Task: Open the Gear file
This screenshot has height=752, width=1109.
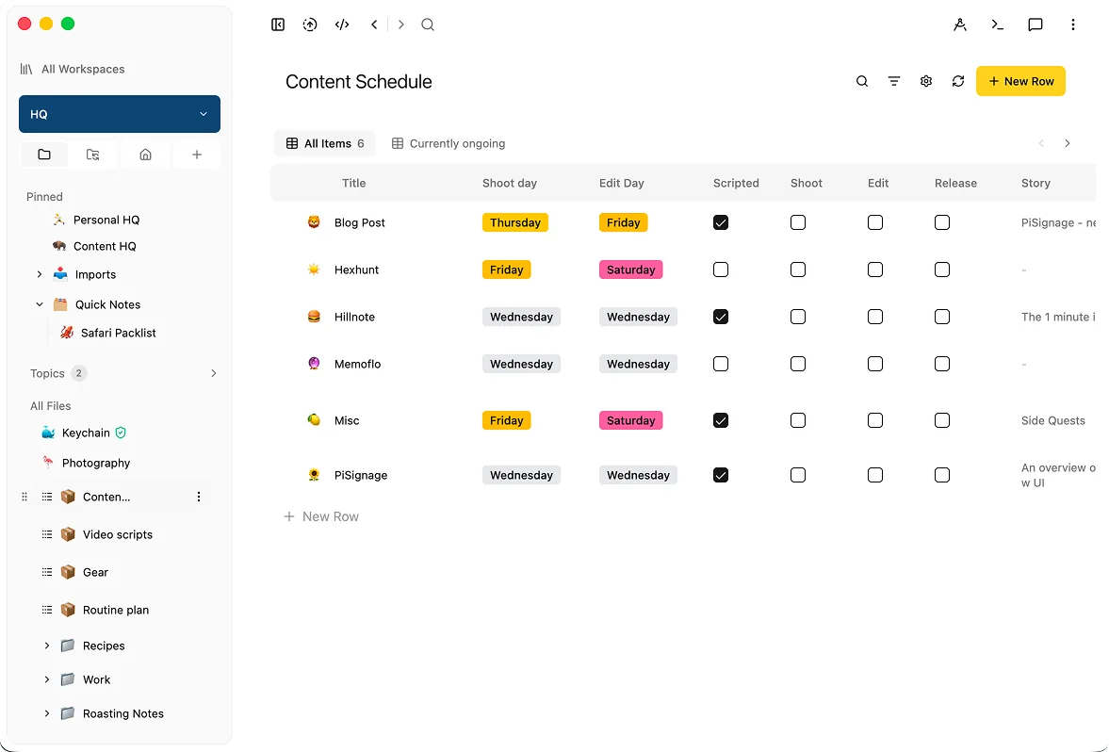Action: point(95,572)
